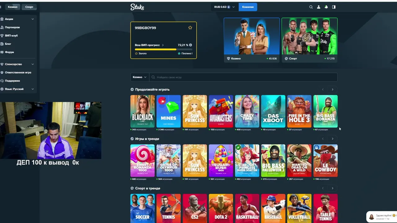
Task: Open the Le Cowboy game thumbnail
Action: [325, 160]
